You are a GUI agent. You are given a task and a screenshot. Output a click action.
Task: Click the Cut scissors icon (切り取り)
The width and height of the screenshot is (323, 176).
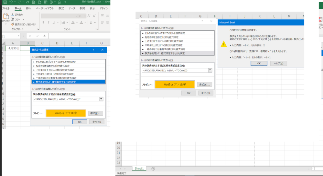[13, 15]
